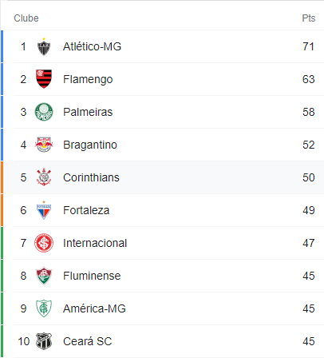Select Ceará SC's rank number 10
This screenshot has height=358, width=324.
tap(23, 341)
